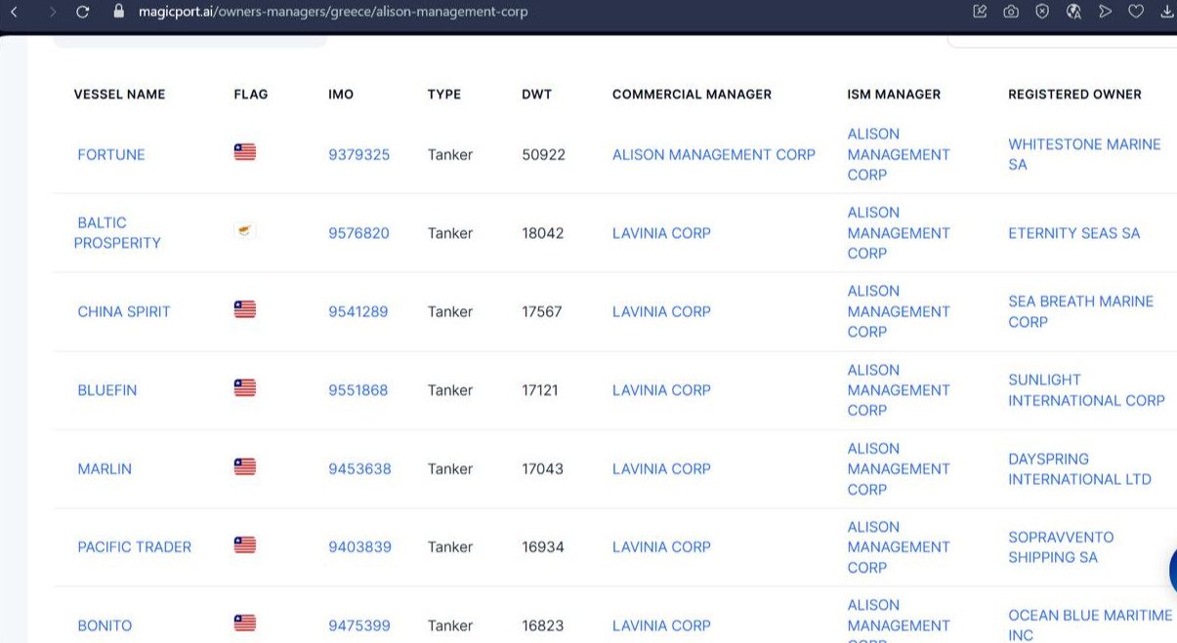
Task: Click DWT value 18042
Action: 543,233
